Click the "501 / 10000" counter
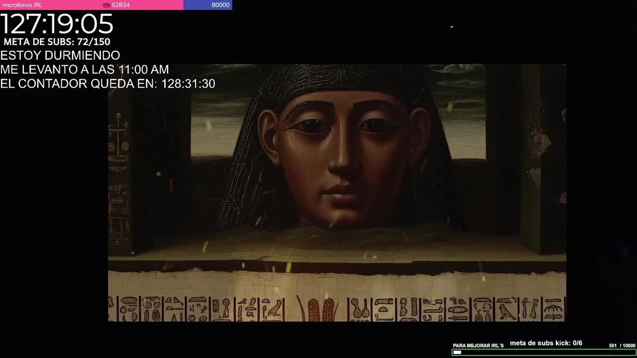 [x=622, y=346]
